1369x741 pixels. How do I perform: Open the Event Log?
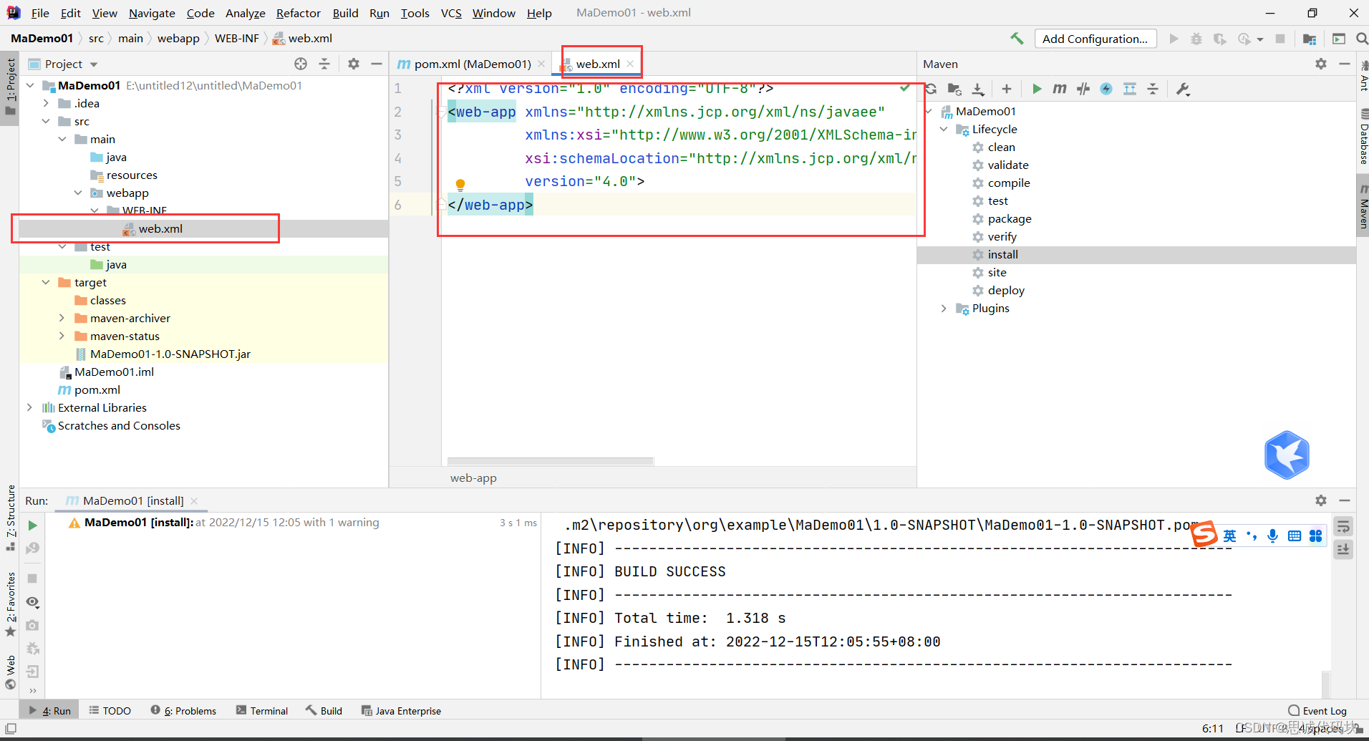click(x=1317, y=711)
